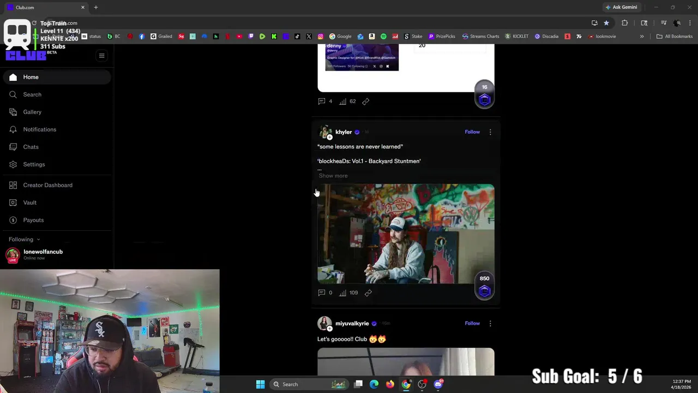The image size is (698, 393).
Task: Copy link icon on khyler's post
Action: click(368, 293)
